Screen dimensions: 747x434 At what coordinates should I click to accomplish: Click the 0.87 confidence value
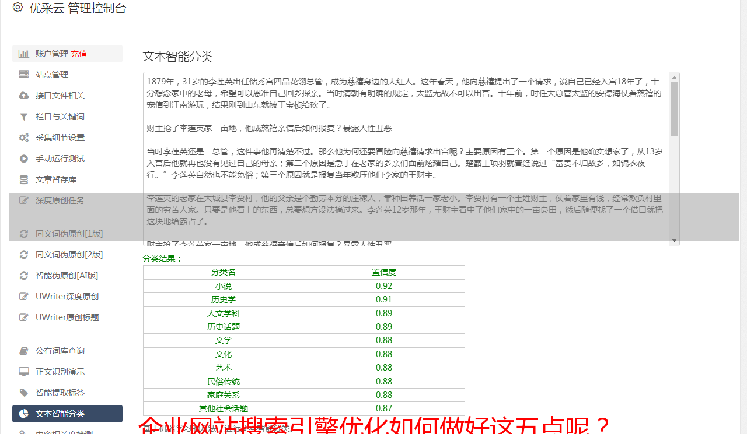click(x=384, y=408)
